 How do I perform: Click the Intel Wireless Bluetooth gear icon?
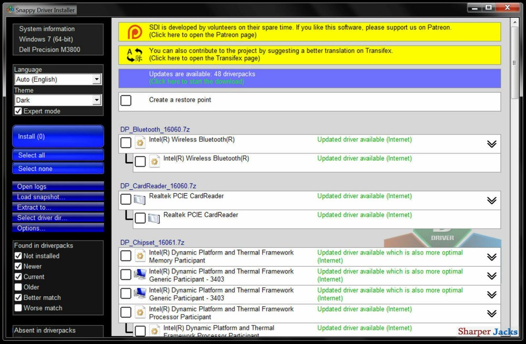click(140, 142)
